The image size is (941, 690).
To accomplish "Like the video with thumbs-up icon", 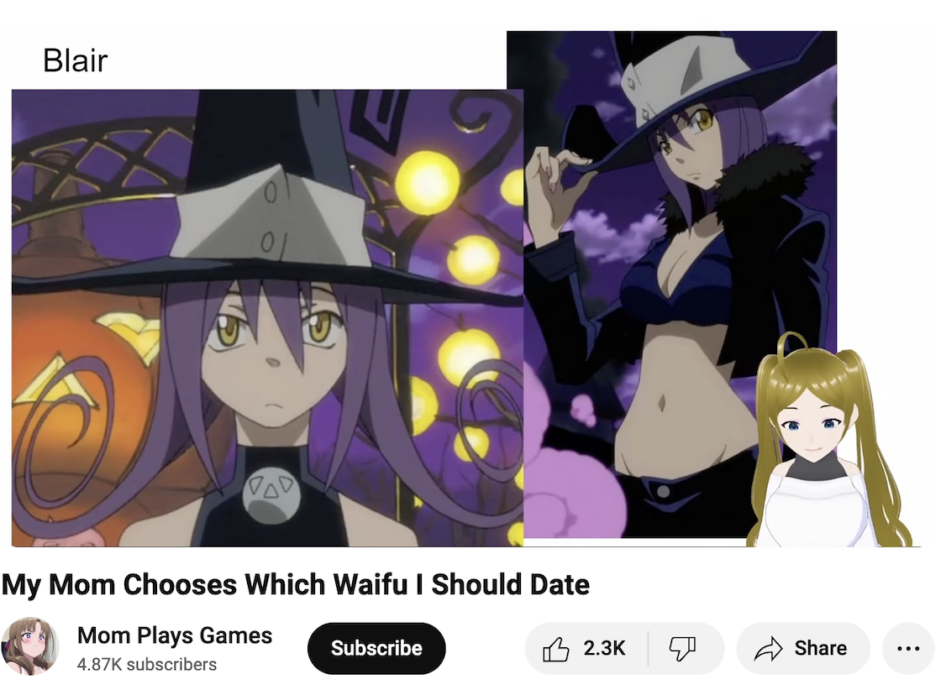I will 555,649.
